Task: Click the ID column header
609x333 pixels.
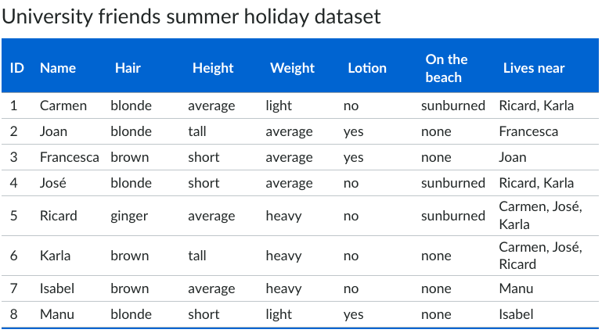Action: point(17,68)
